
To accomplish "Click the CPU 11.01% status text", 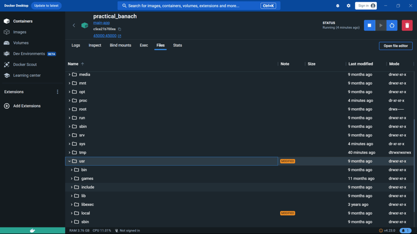I will tap(102, 231).
